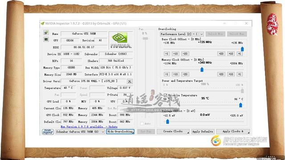Click +1 under Memory Clock Offset

pyautogui.click(x=240, y=74)
